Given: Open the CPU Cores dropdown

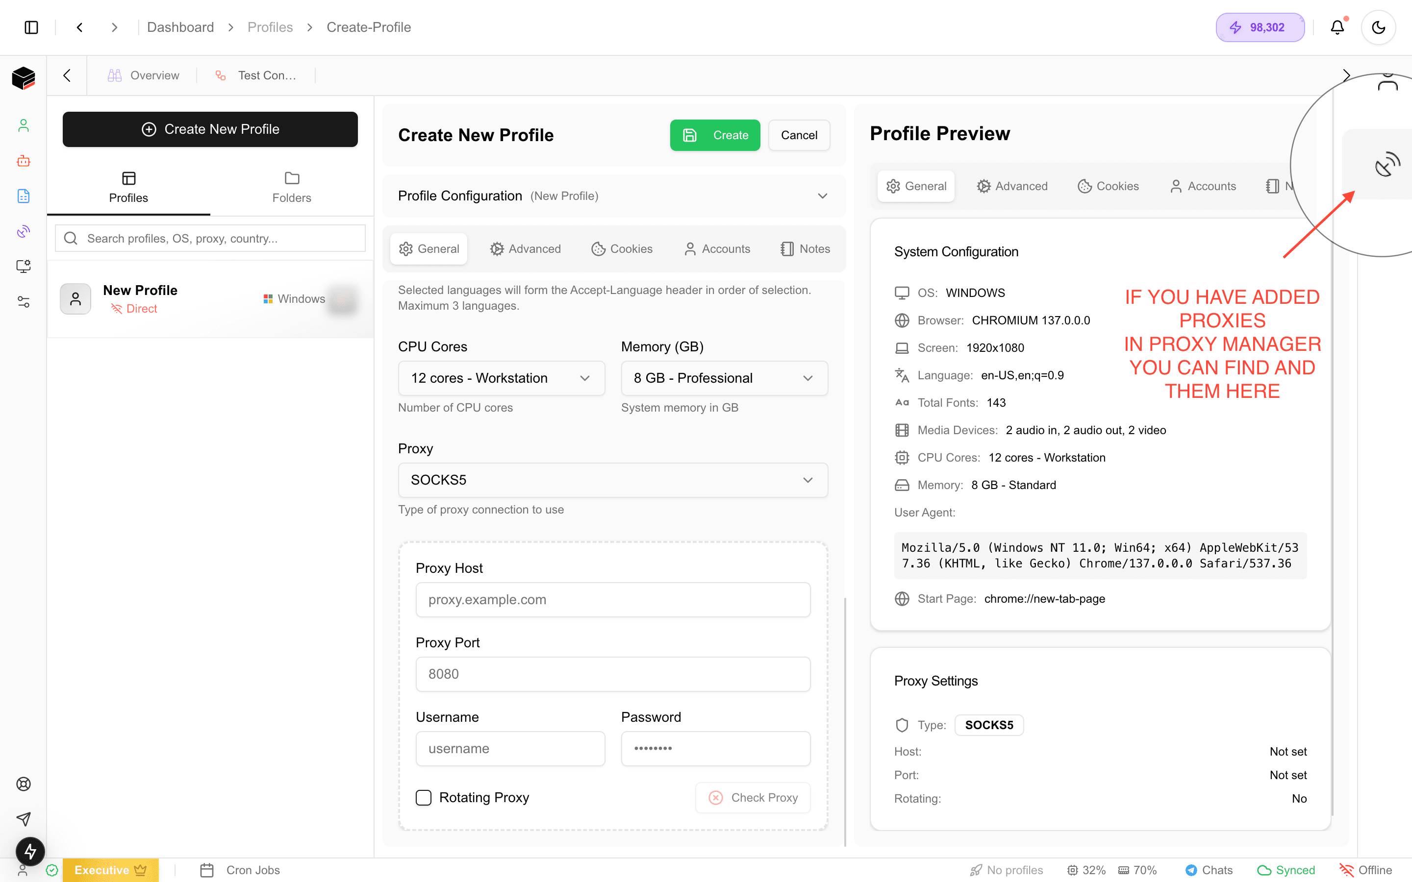Looking at the screenshot, I should tap(501, 378).
